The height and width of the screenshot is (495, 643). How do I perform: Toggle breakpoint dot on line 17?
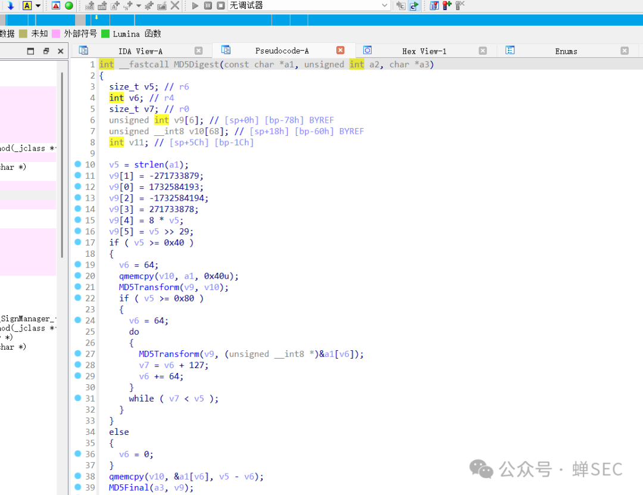pos(78,242)
